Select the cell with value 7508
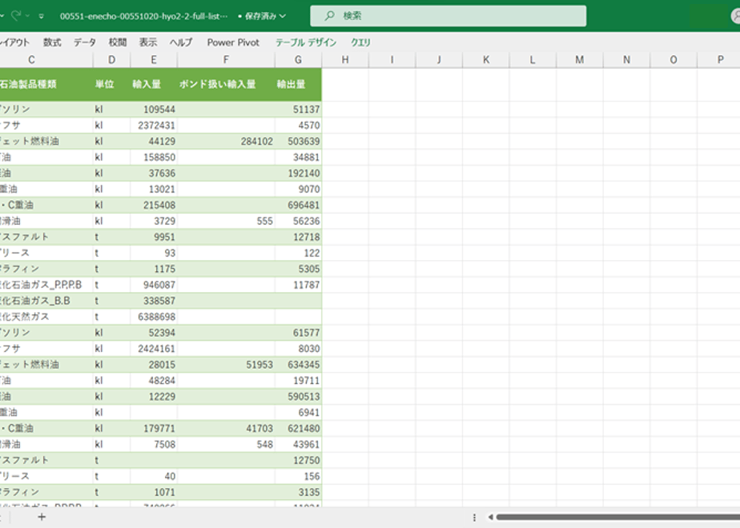 click(x=154, y=445)
